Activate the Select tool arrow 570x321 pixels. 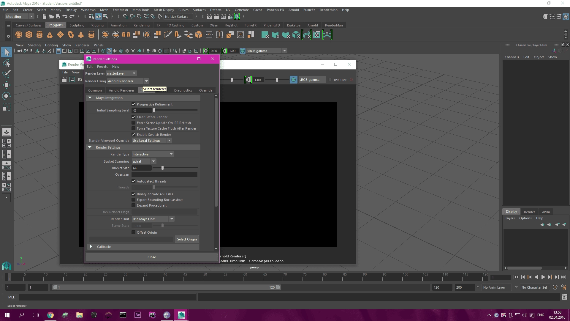pos(7,52)
